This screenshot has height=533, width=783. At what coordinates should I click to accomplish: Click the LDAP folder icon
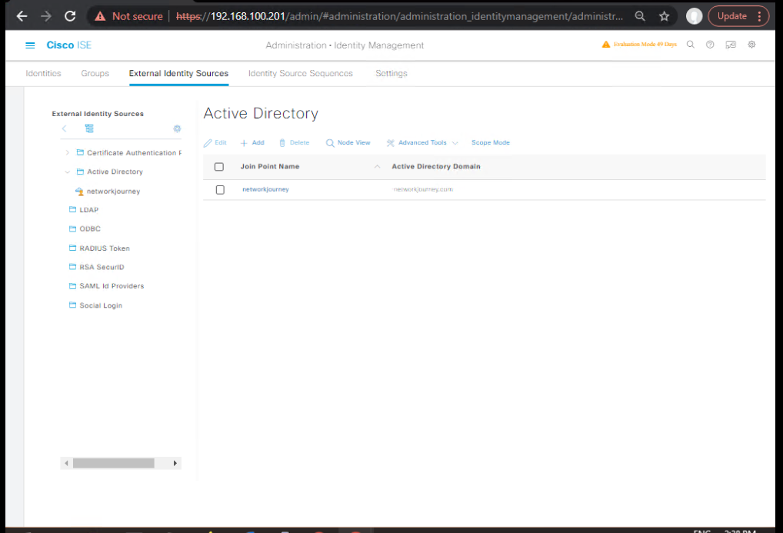tap(72, 209)
